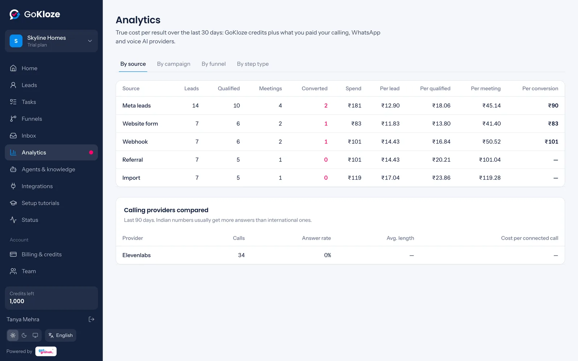Open Status via its pulse icon
The height and width of the screenshot is (361, 578).
(13, 220)
